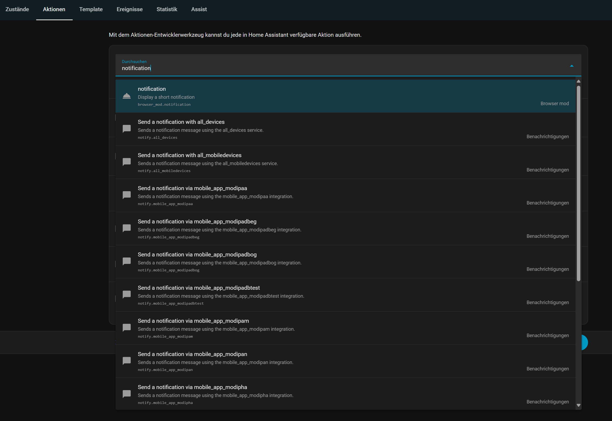Image resolution: width=612 pixels, height=421 pixels.
Task: Switch to the Zustände tab
Action: coord(17,9)
